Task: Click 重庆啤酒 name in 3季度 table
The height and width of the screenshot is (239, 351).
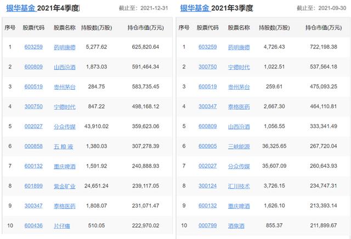Action: coord(239,206)
